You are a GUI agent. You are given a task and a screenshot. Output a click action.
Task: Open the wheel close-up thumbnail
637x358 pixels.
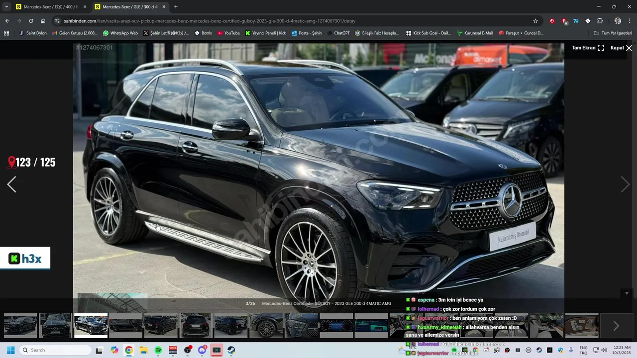(x=266, y=326)
